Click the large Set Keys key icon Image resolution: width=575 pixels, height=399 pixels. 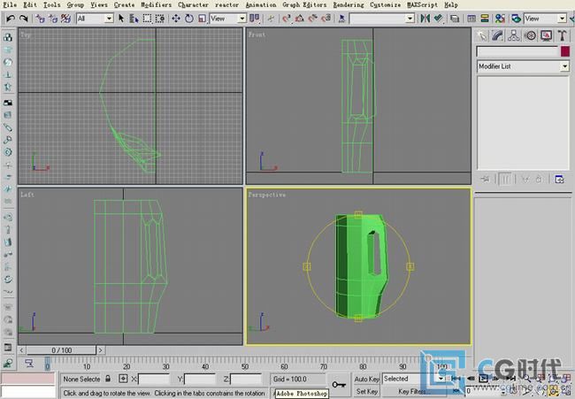tap(339, 384)
